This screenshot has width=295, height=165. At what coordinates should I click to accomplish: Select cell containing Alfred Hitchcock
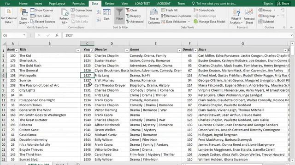(112, 125)
